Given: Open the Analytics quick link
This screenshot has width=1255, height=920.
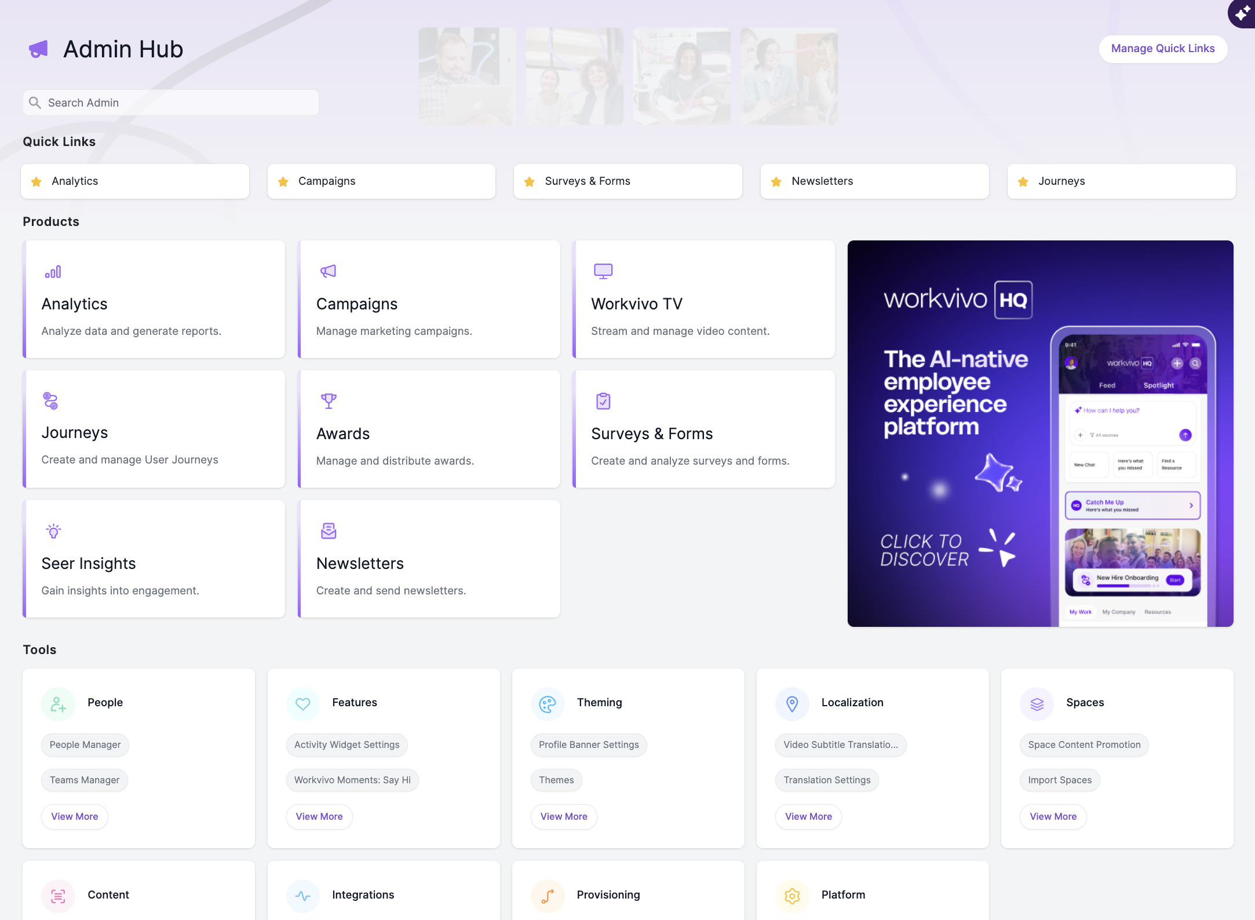Looking at the screenshot, I should pos(135,181).
